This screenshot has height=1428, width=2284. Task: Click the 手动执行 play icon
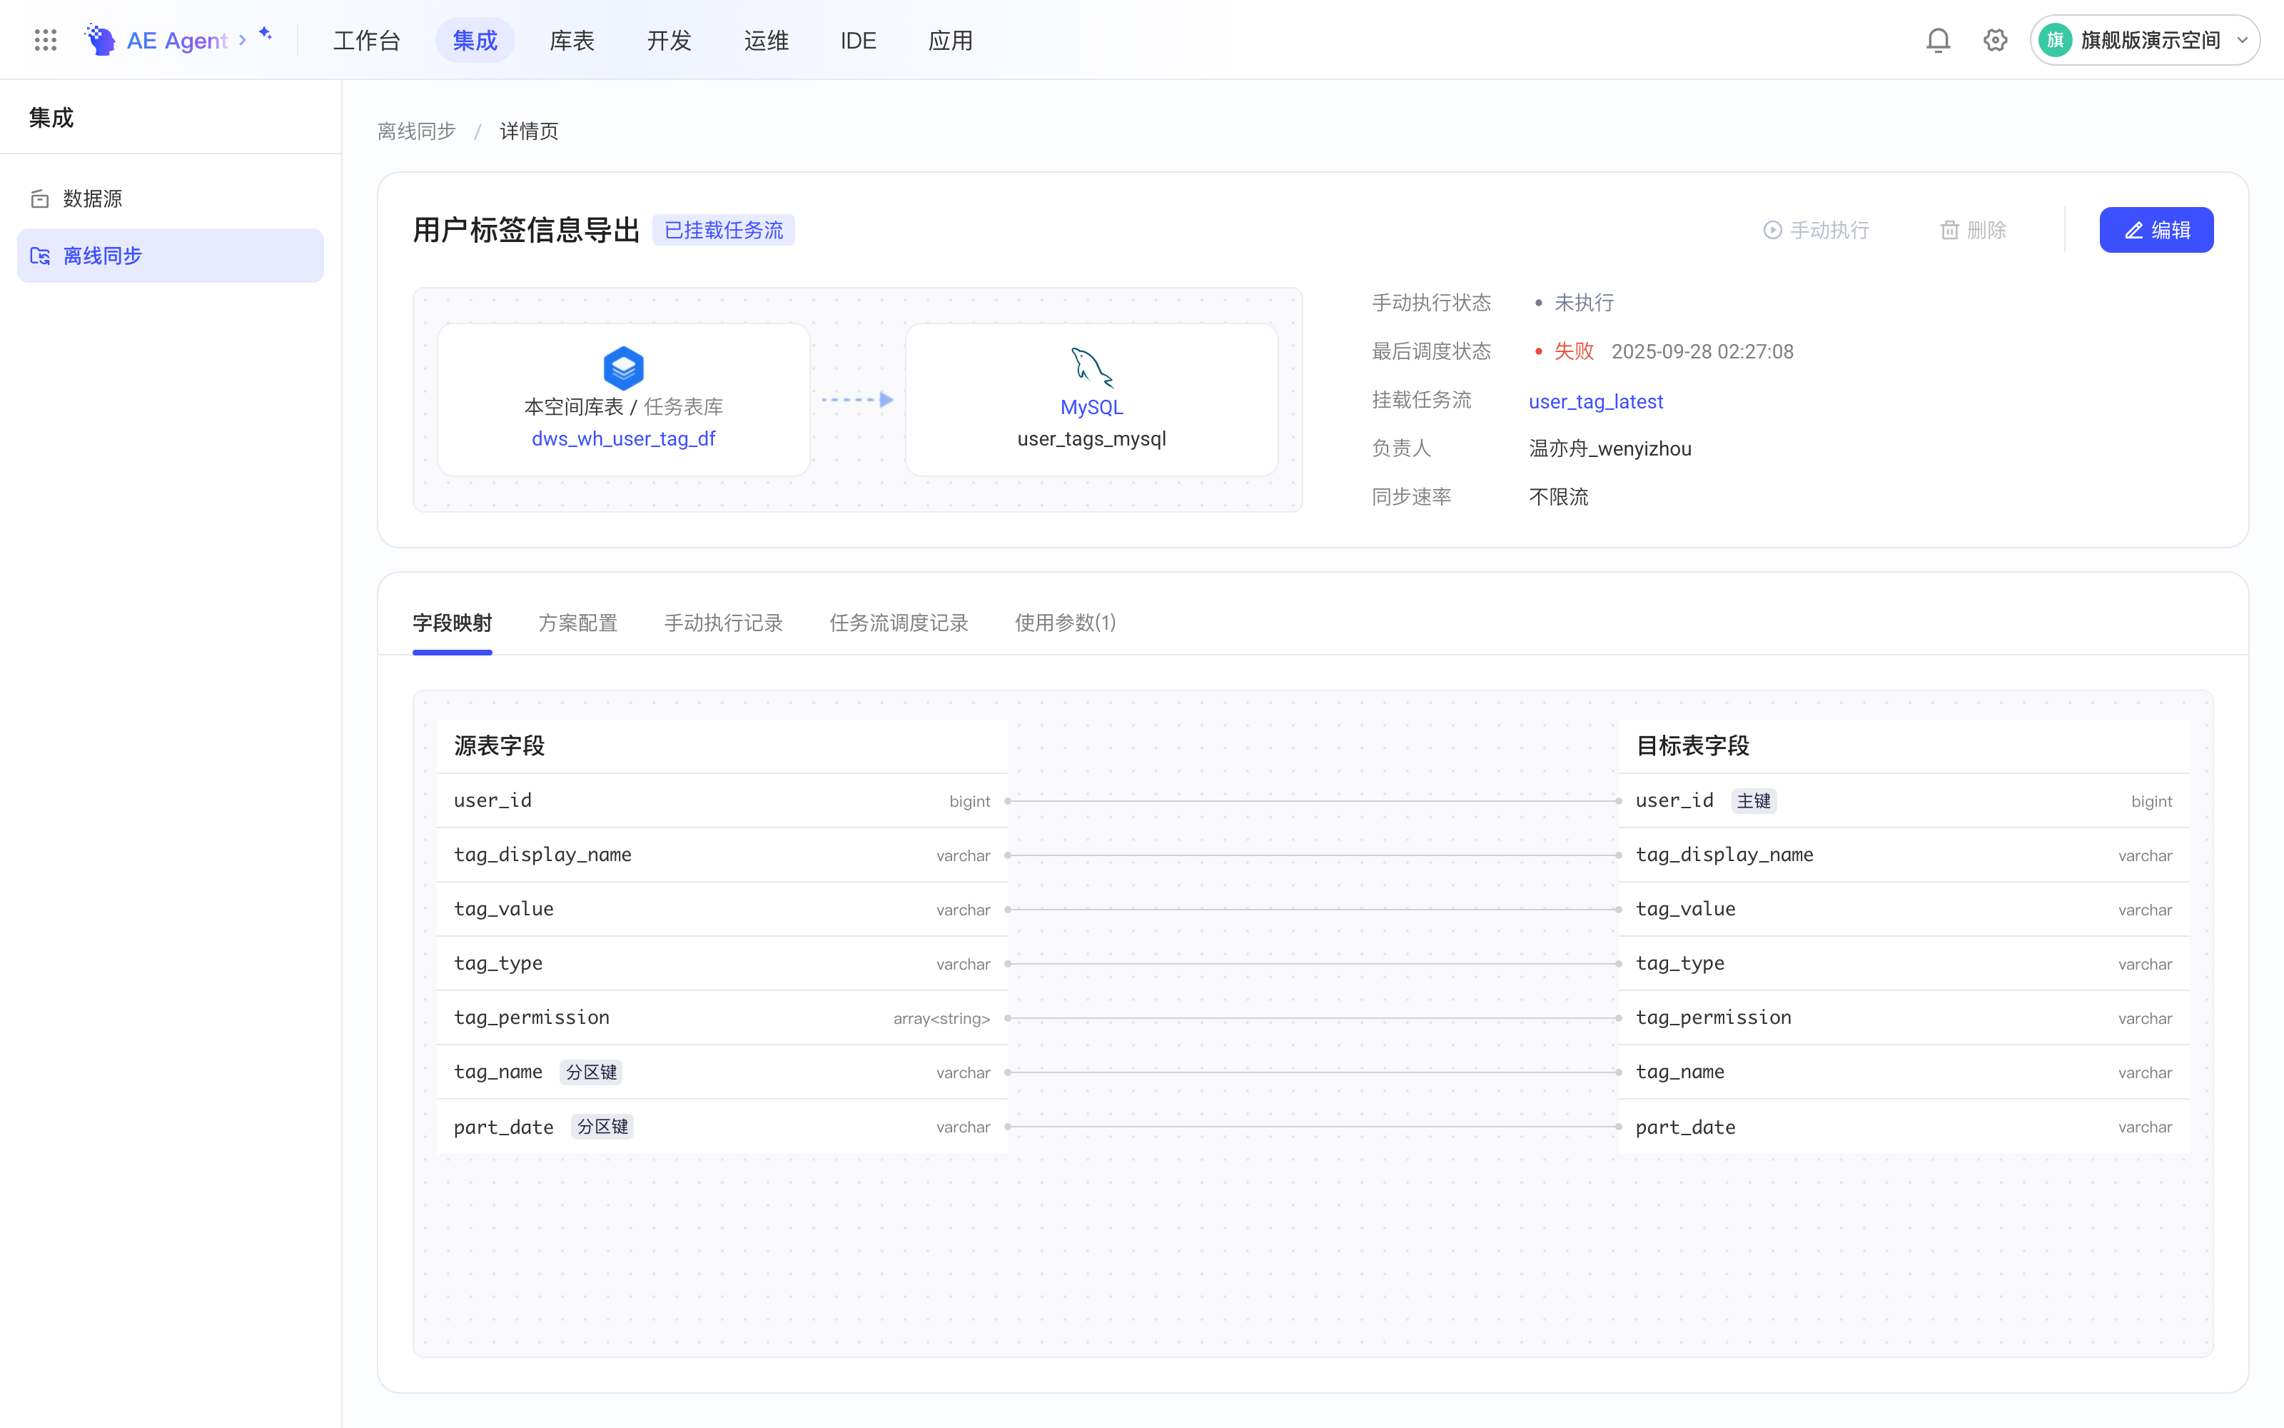click(1772, 231)
